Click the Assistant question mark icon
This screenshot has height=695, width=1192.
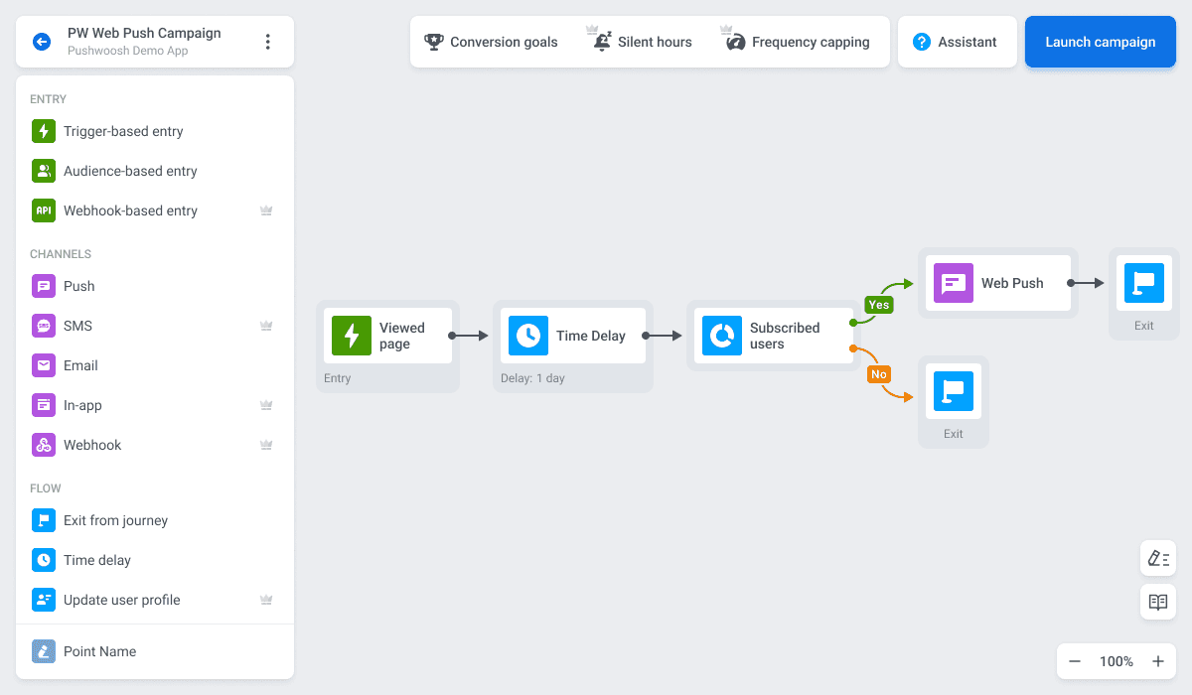click(920, 42)
